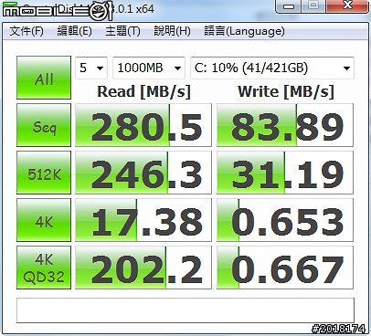Open the drive selection dropdown C: 10%
Image resolution: width=371 pixels, height=336 pixels.
tap(272, 68)
